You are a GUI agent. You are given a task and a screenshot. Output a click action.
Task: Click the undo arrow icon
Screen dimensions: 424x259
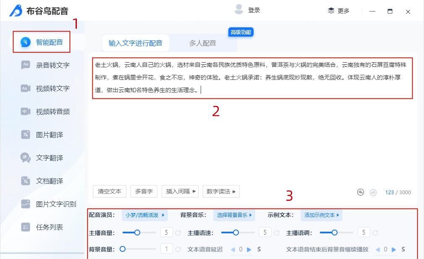[x=361, y=192]
